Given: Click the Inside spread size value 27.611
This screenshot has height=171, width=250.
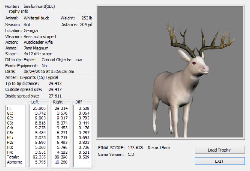Looking at the screenshot, I should click(x=55, y=96).
